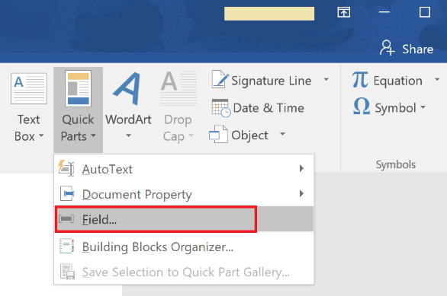Open the Document Property submenu
Viewport: 447px width, 296px height.
[x=184, y=194]
